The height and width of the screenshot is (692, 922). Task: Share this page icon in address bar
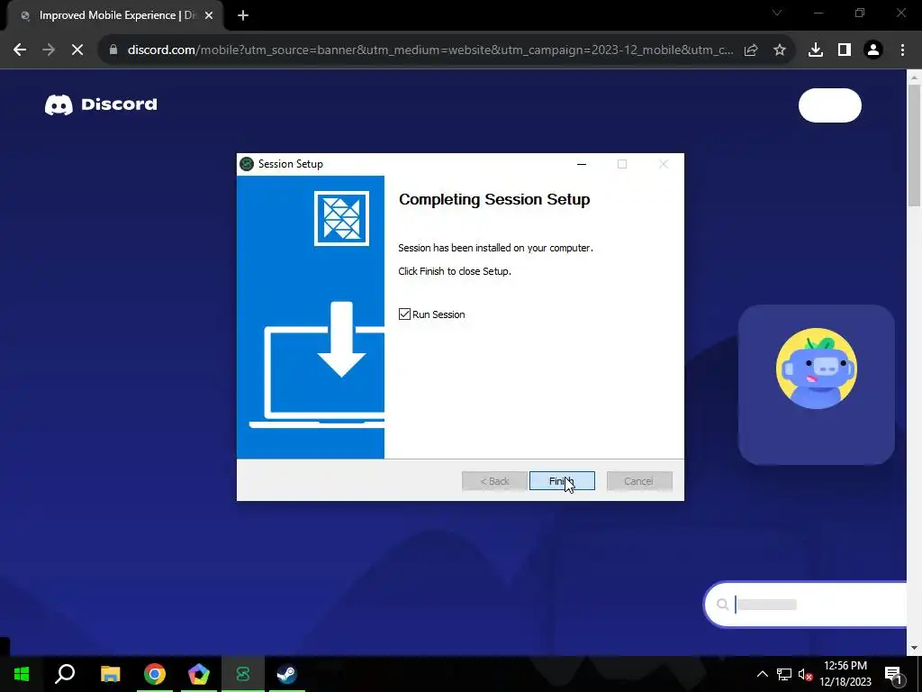tap(751, 50)
